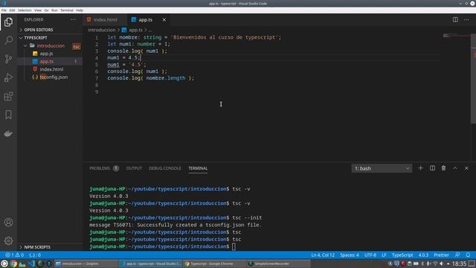Open Google Chrome from taskbar launcher
The image size is (476, 268).
pos(13,264)
